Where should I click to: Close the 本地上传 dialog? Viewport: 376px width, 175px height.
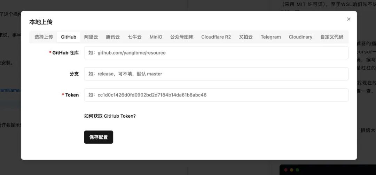coord(348,19)
